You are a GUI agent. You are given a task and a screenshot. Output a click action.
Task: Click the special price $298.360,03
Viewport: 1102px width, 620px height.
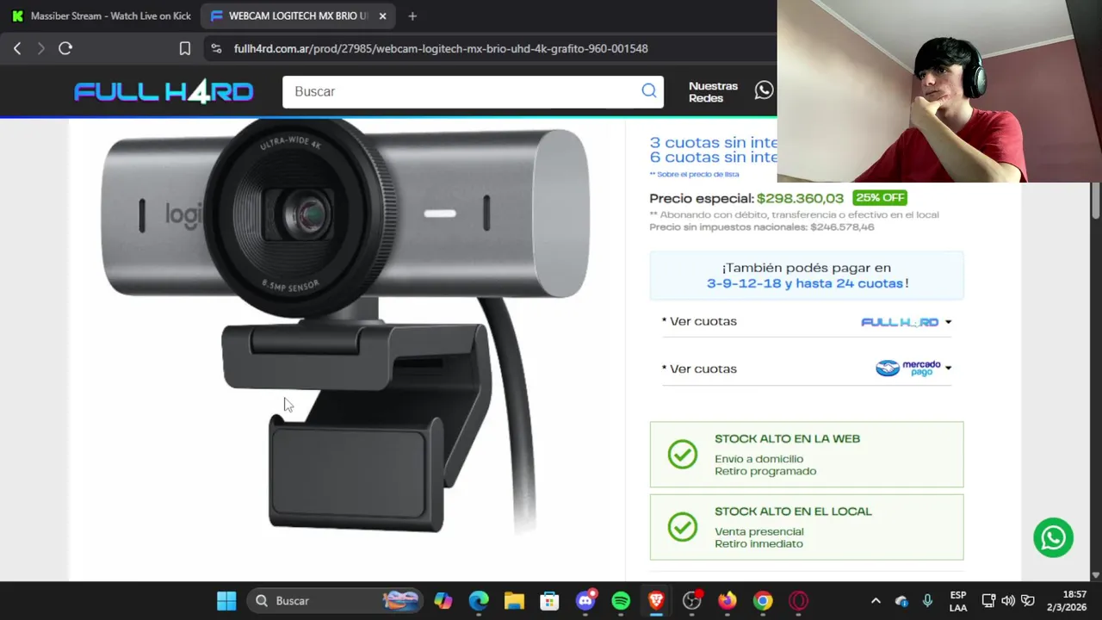coord(800,198)
